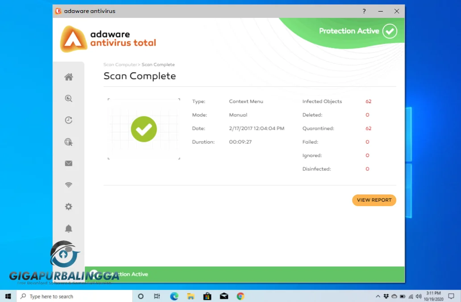
Task: Click the Failed value 0
Action: 367,142
